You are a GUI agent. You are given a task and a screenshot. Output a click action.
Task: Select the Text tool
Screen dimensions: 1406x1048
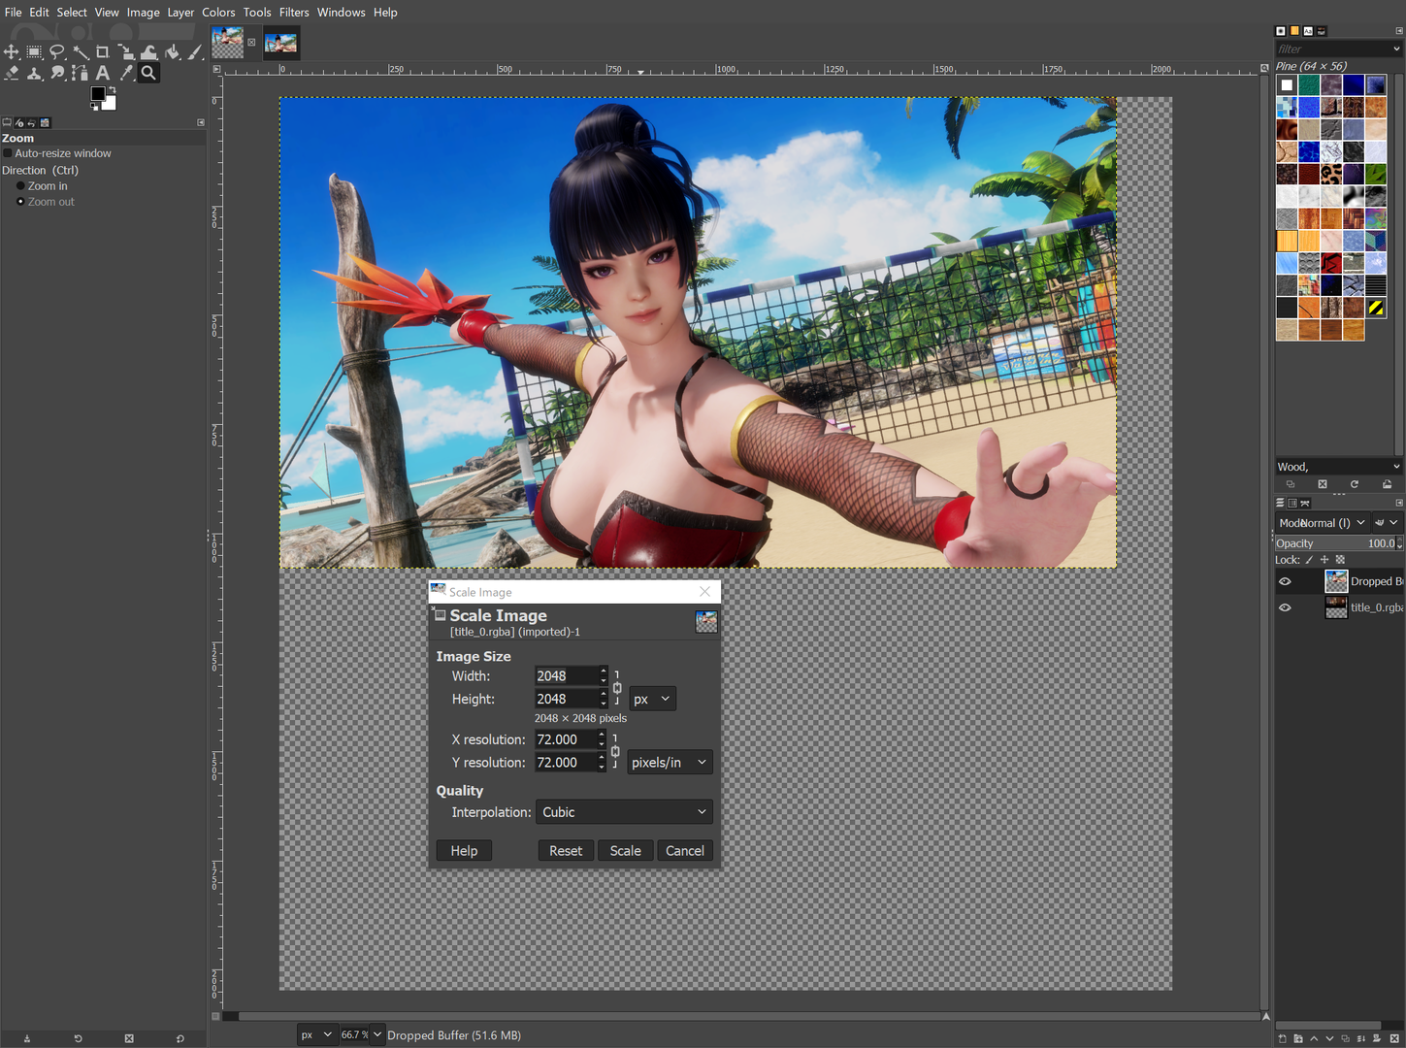pos(103,73)
